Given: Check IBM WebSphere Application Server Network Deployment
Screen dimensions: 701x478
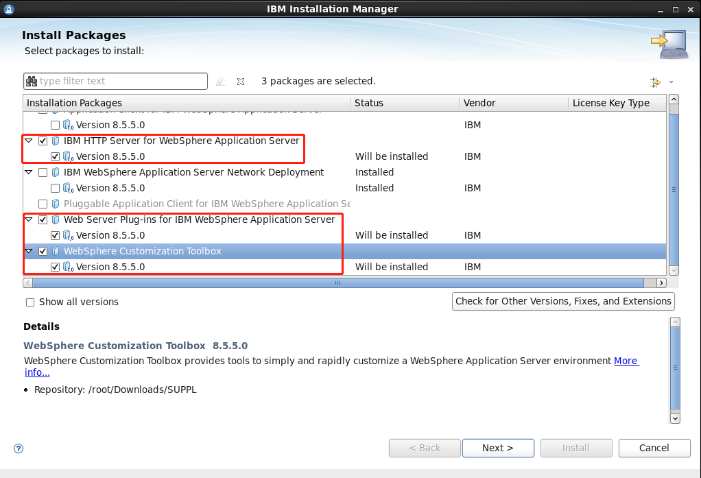Looking at the screenshot, I should 43,172.
